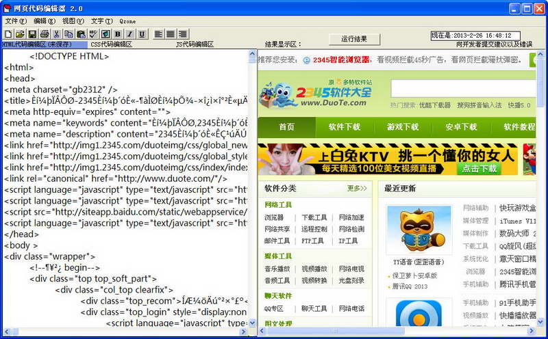Click the 视频播放 link under 媒体工具
The height and width of the screenshot is (339, 548).
point(314,269)
